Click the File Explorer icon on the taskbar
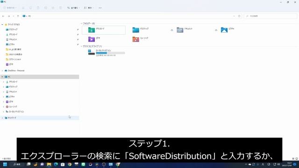 click(49, 164)
